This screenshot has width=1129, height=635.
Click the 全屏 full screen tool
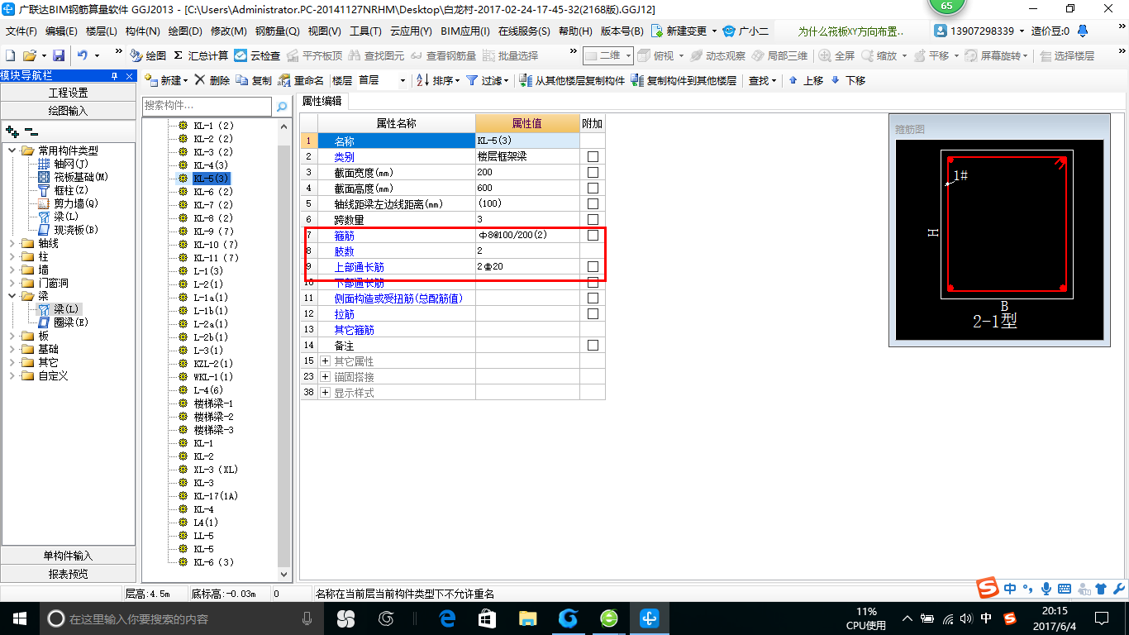(x=836, y=55)
